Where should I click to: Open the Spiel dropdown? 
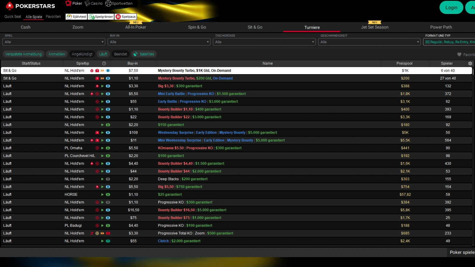coord(54,42)
